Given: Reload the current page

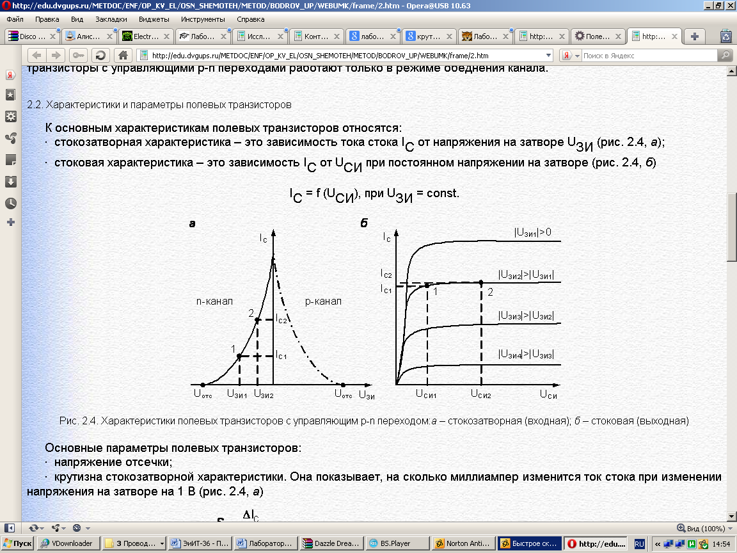Looking at the screenshot, I should [x=100, y=56].
